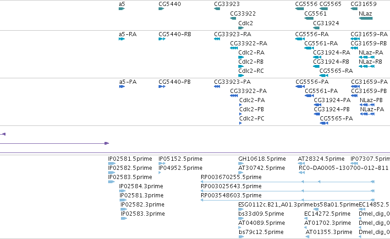The height and width of the screenshot is (239, 390).
Task: Click the IP04952.5prime label
Action: [181, 168]
